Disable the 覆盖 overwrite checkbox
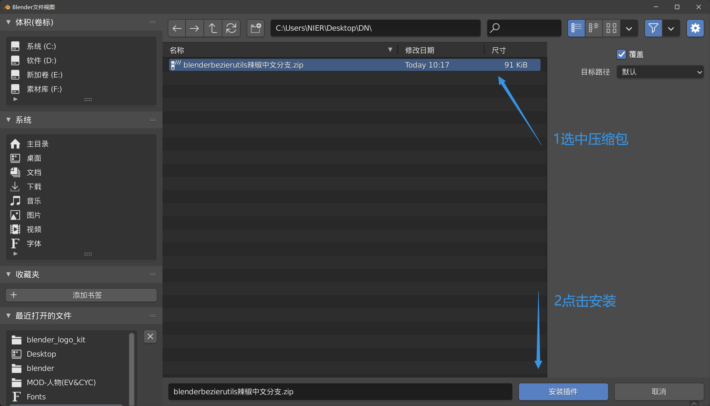The image size is (710, 406). tap(621, 54)
